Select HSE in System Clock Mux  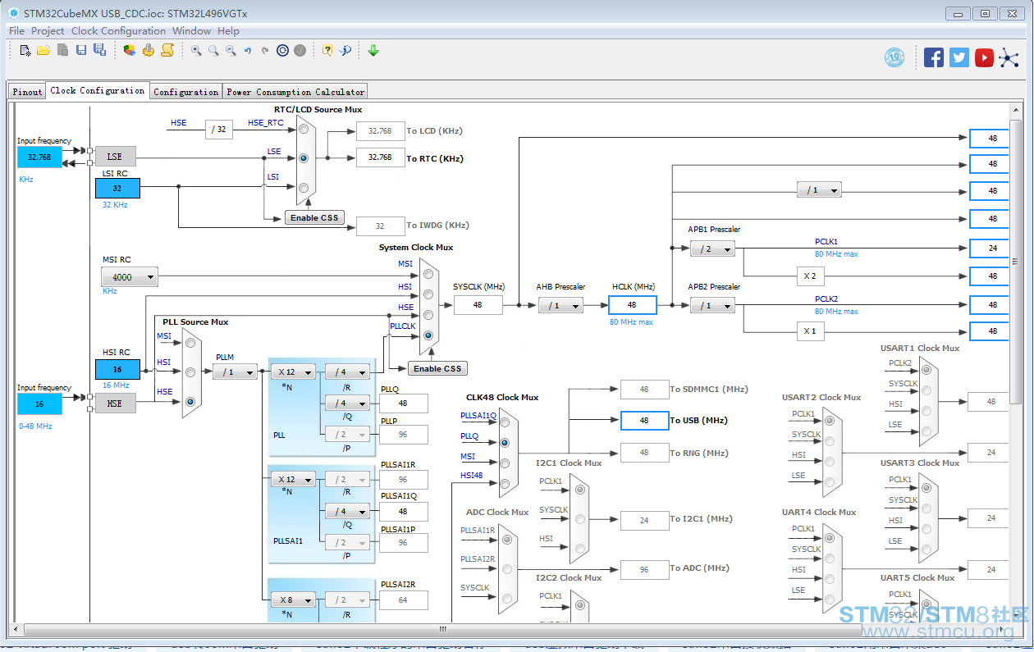[428, 315]
